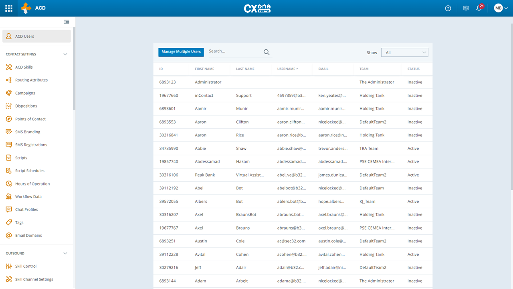Go to Dispositions menu item
513x289 pixels.
click(x=26, y=106)
